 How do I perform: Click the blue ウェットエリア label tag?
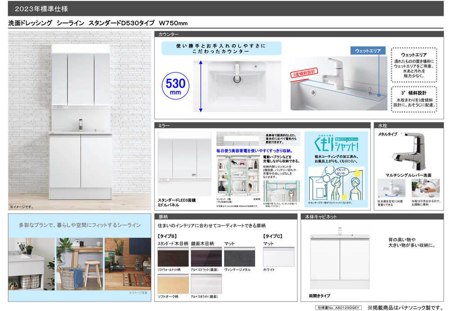[x=368, y=50]
